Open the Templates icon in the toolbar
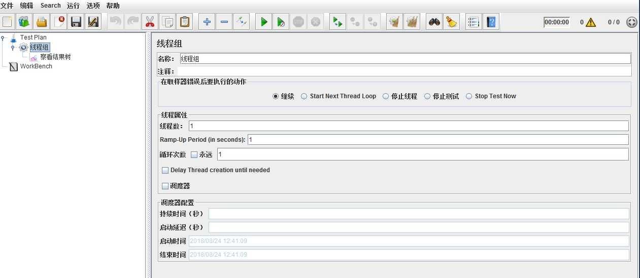 click(24, 22)
